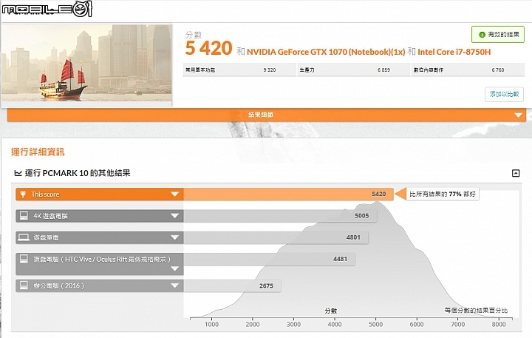Click the green info icon in 有效的結果 badge
The image size is (532, 338).
[x=482, y=35]
